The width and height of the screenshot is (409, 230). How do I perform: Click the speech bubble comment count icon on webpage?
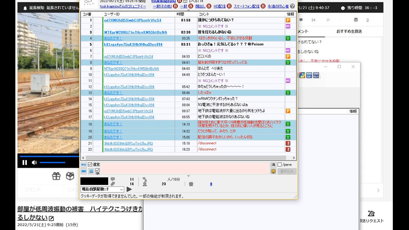click(x=301, y=20)
